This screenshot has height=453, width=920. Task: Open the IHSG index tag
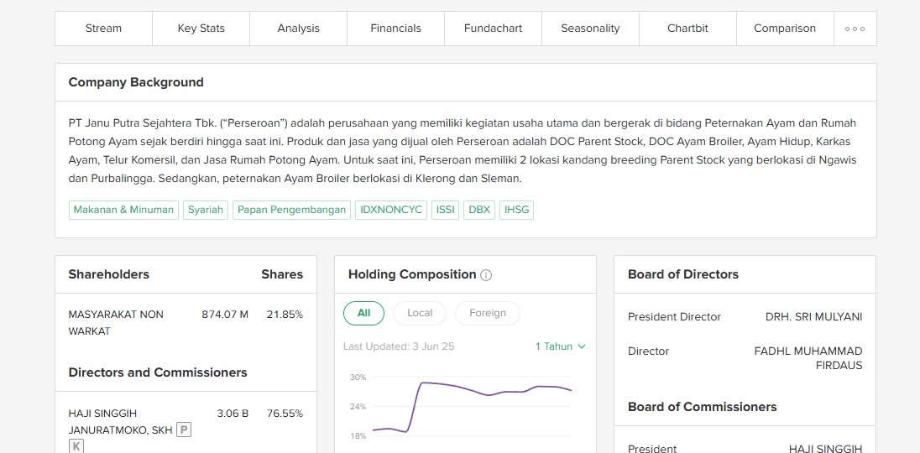click(516, 210)
